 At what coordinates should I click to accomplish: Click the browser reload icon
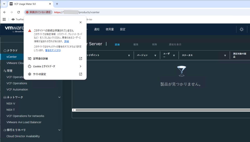pos(18,12)
